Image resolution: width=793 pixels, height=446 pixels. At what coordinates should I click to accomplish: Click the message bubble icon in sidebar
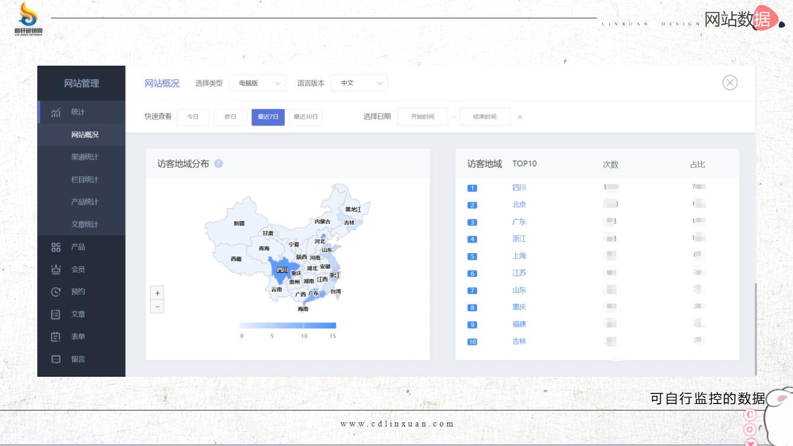(x=56, y=359)
